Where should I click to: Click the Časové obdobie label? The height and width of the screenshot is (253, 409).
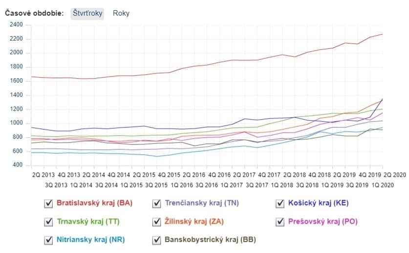tap(34, 13)
